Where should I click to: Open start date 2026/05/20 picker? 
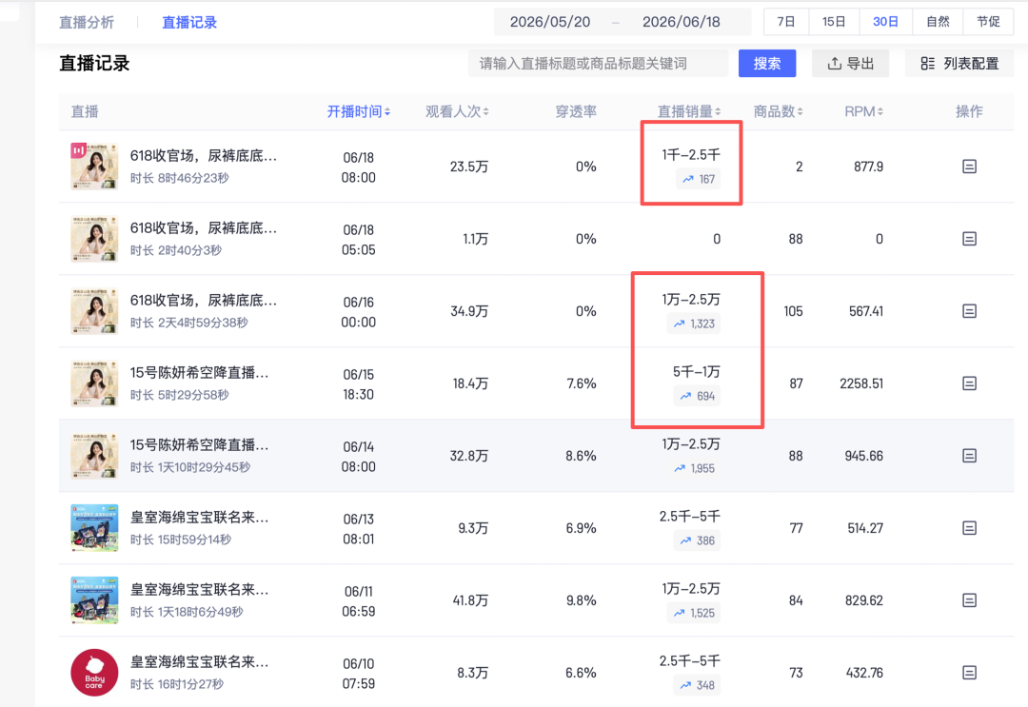(550, 22)
